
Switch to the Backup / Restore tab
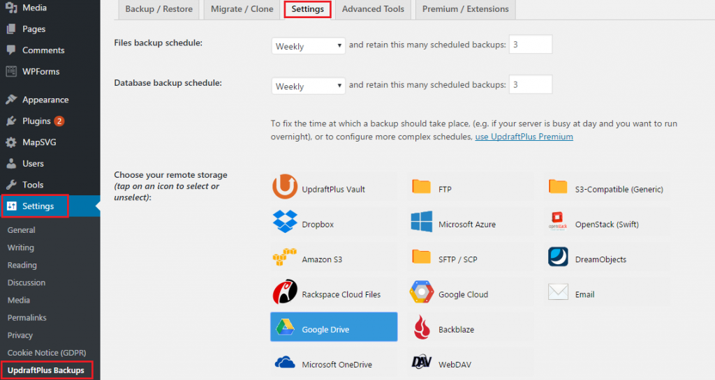pyautogui.click(x=159, y=9)
